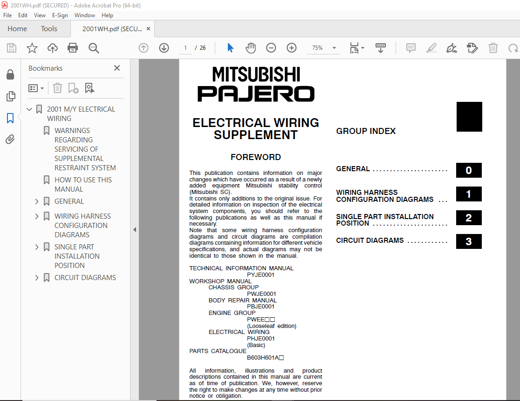Go to previous page arrow
Viewport: 520px width, 401px height.
pyautogui.click(x=144, y=48)
